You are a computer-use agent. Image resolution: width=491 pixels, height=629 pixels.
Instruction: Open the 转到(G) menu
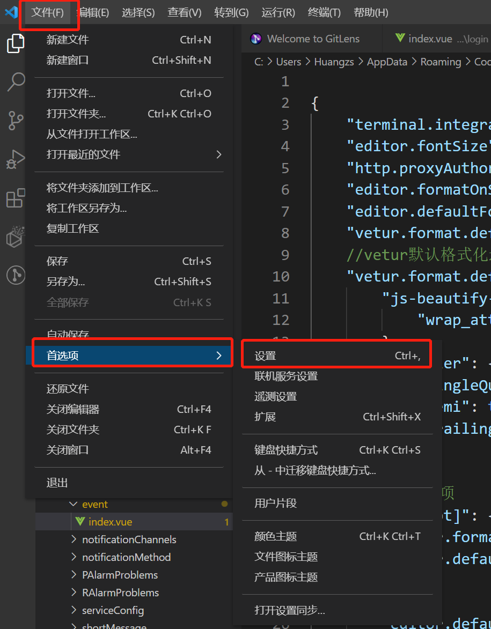[231, 12]
